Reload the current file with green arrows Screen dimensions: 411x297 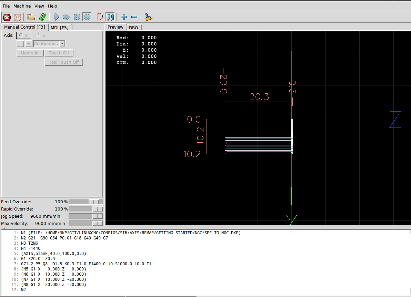pyautogui.click(x=42, y=17)
